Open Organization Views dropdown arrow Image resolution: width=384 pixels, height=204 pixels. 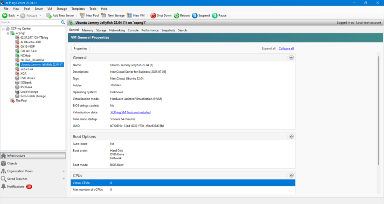pyautogui.click(x=64, y=171)
